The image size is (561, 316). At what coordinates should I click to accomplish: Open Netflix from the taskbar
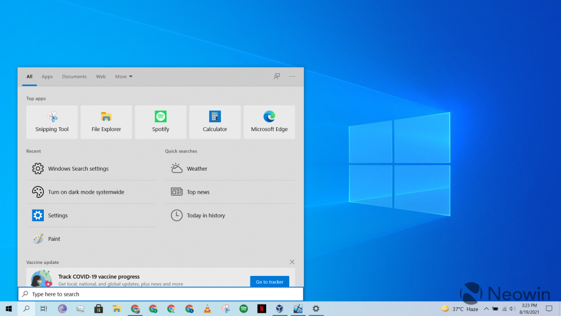click(x=261, y=309)
